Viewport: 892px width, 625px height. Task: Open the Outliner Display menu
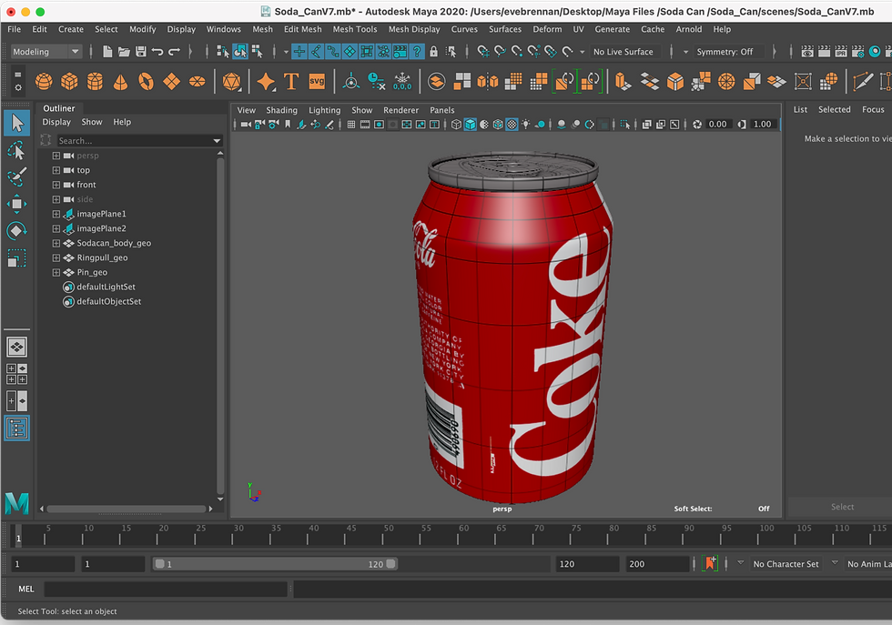[56, 122]
